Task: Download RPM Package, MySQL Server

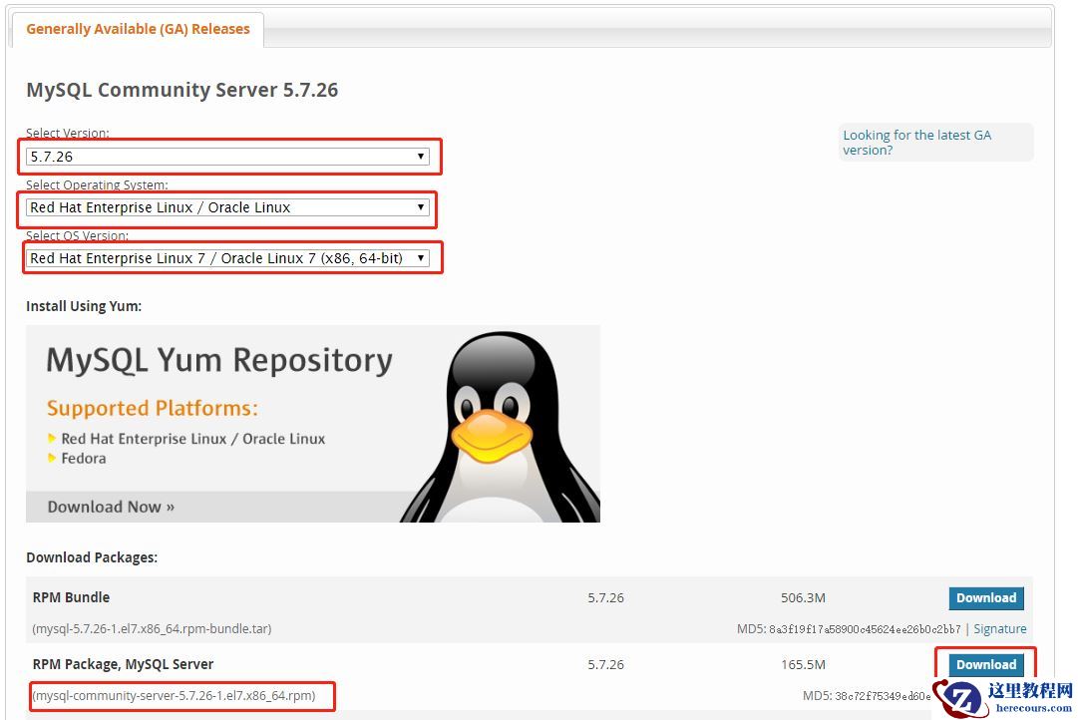Action: tap(986, 664)
